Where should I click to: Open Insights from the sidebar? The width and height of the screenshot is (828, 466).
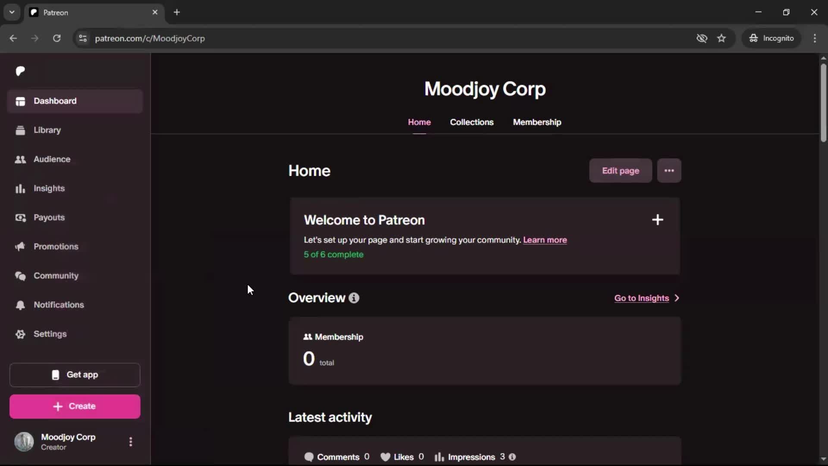[75, 189]
